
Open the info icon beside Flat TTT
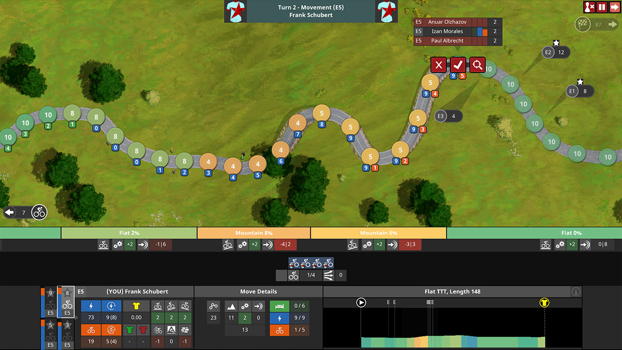[x=576, y=292]
